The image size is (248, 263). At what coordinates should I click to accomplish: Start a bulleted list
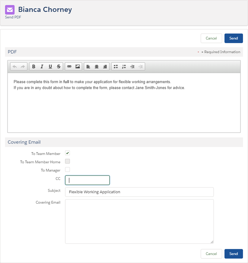(115, 66)
